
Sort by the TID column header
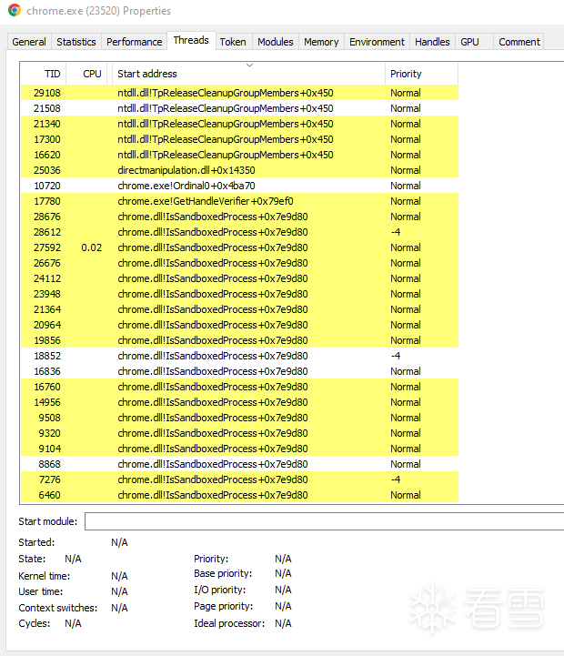[44, 74]
